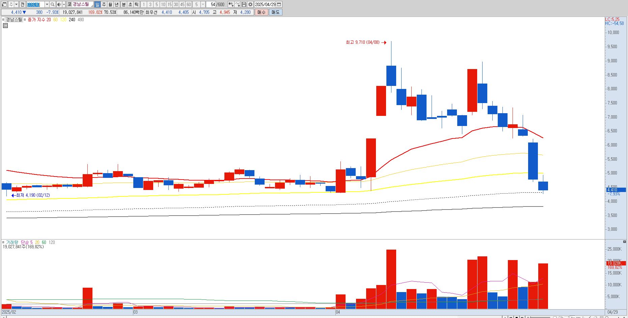Switch chart to 분 minute period
The width and height of the screenshot is (628, 318).
coord(124,4)
